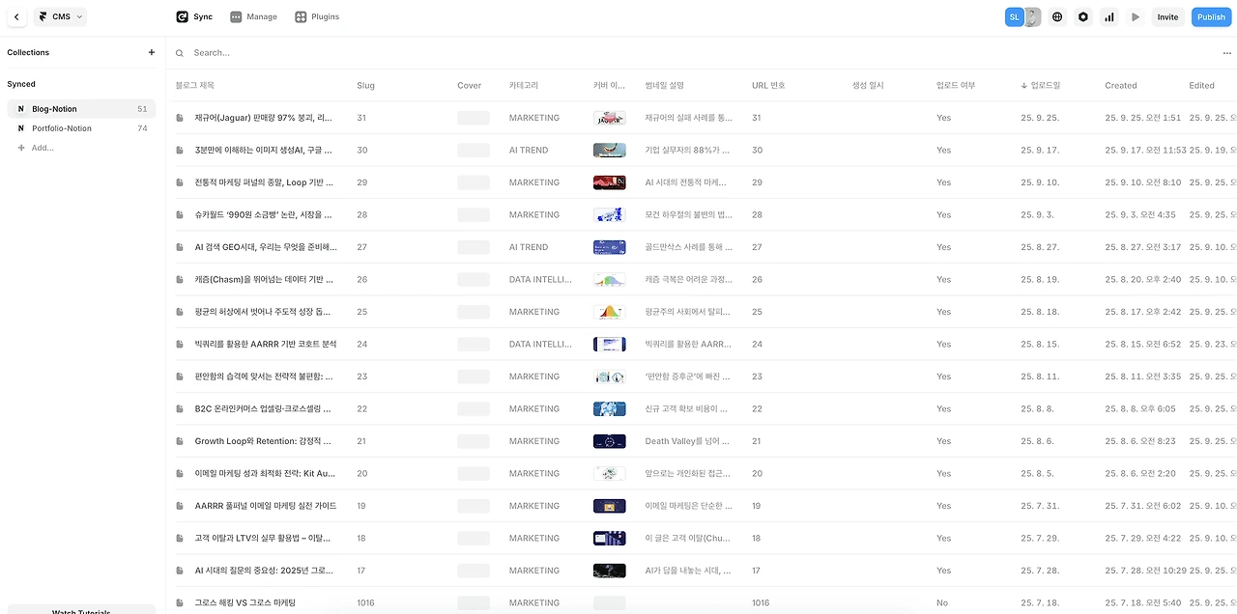
Task: Click document icon for 빅쿼리를 활용한 row
Action: click(x=180, y=345)
